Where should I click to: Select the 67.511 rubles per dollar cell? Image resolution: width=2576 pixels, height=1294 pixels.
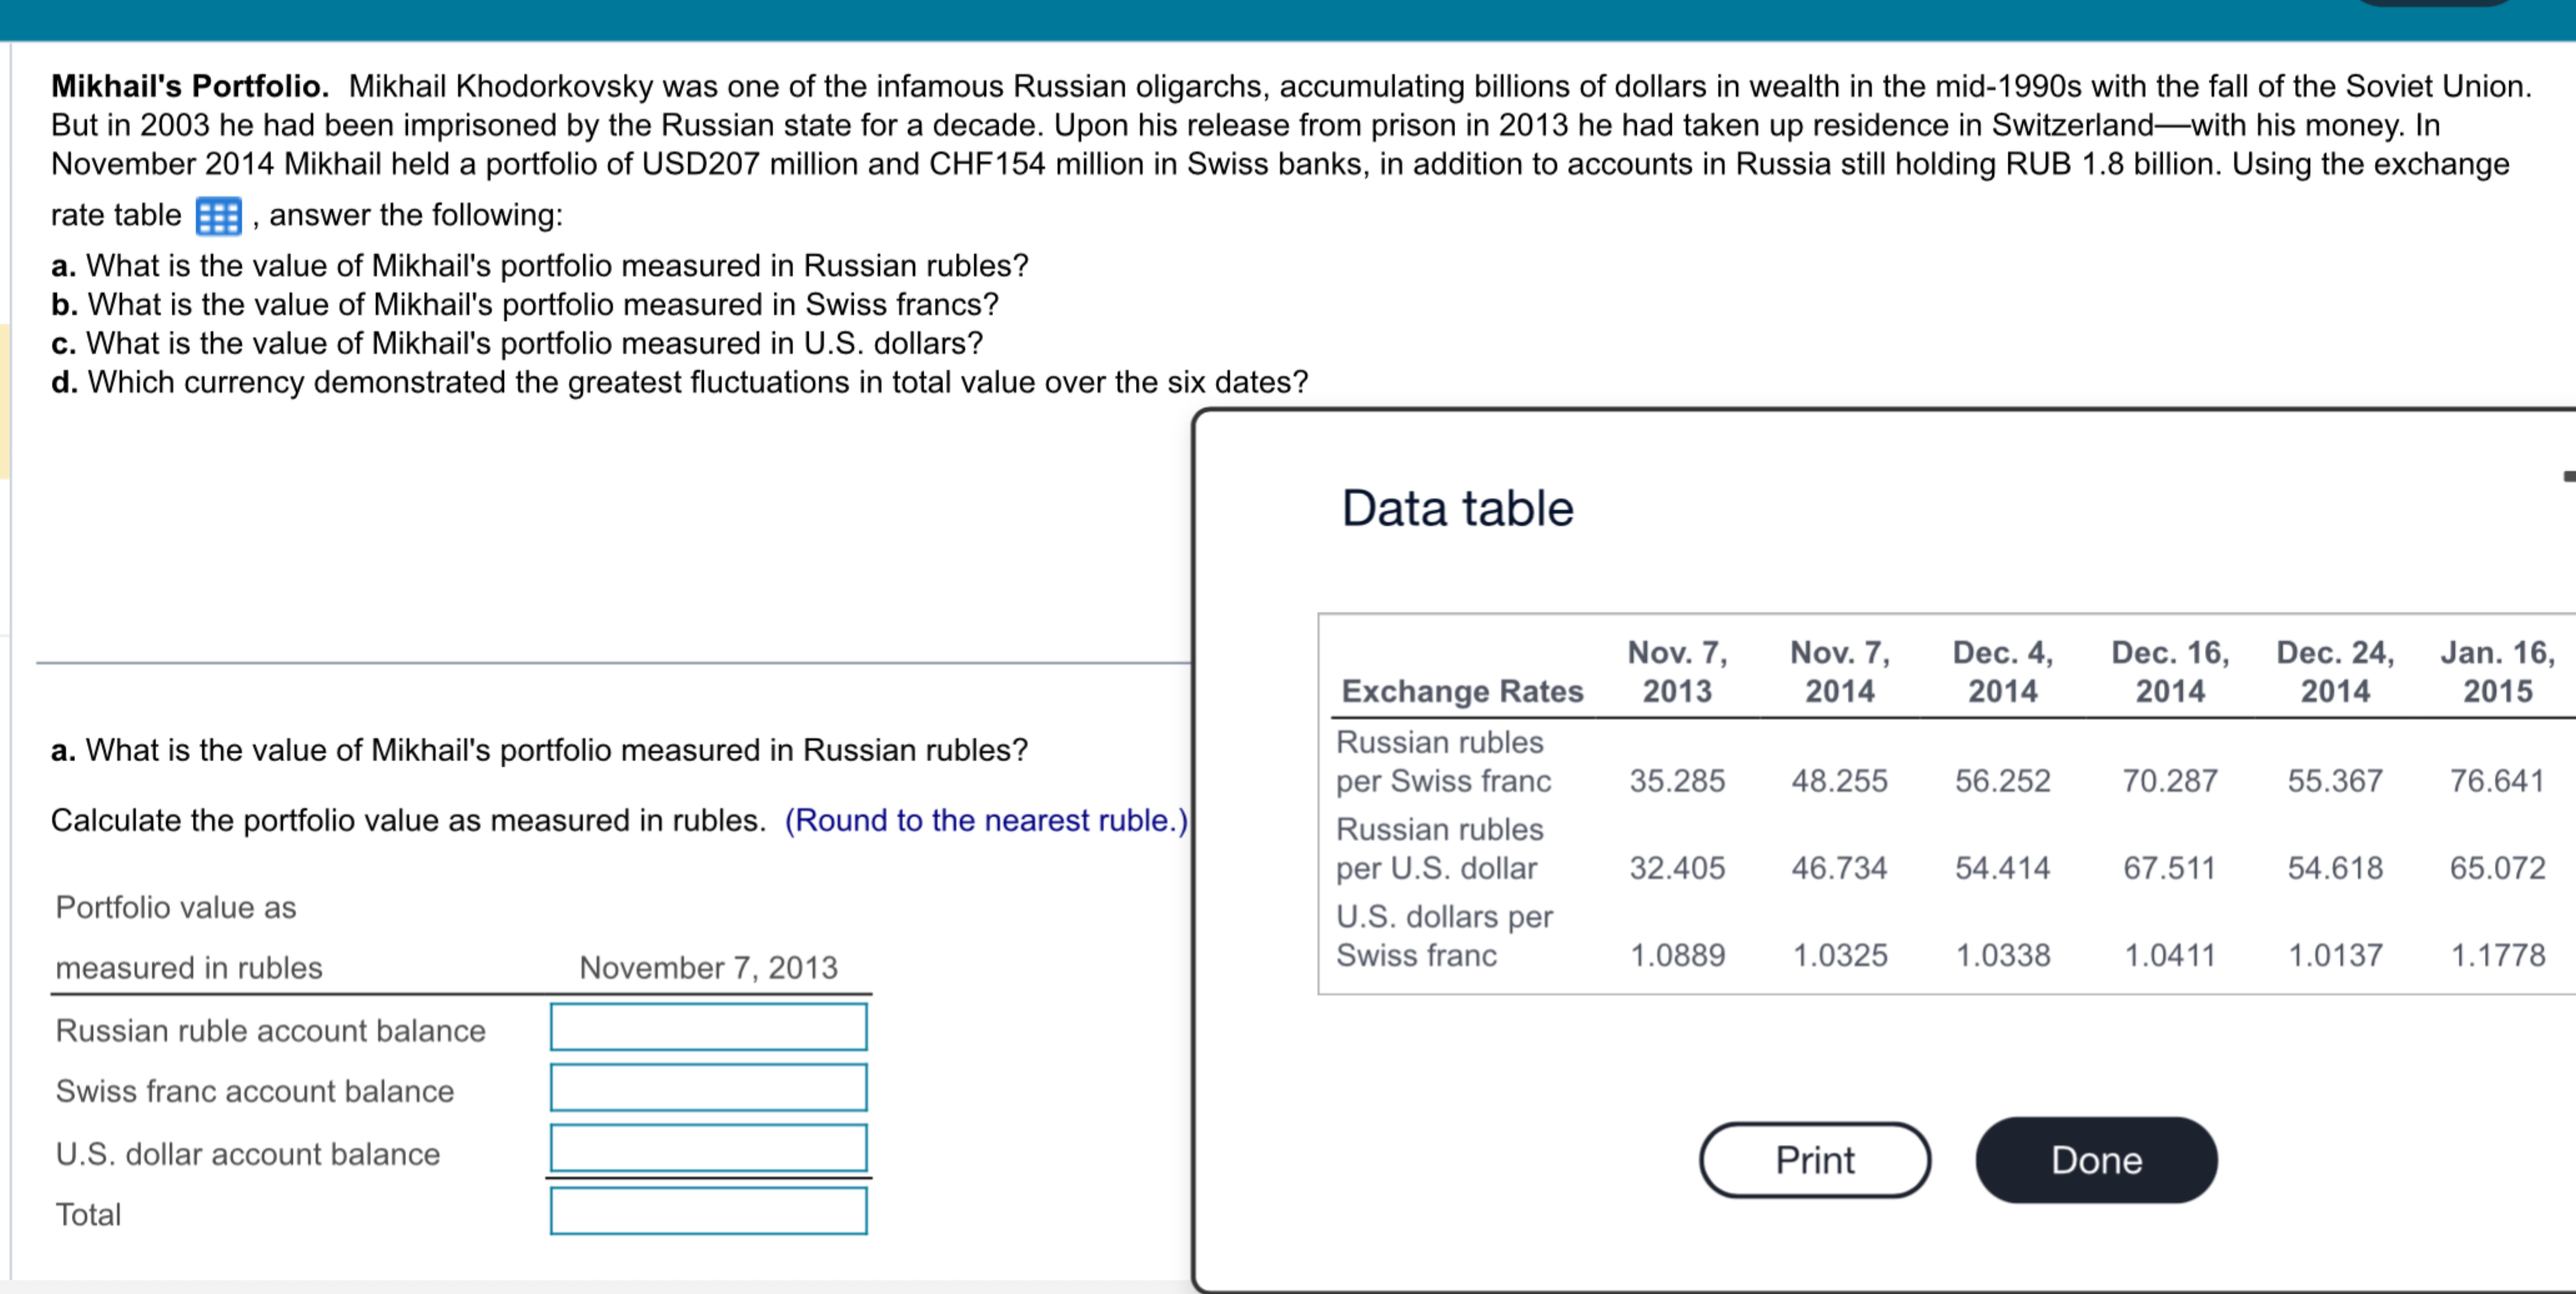2169,867
